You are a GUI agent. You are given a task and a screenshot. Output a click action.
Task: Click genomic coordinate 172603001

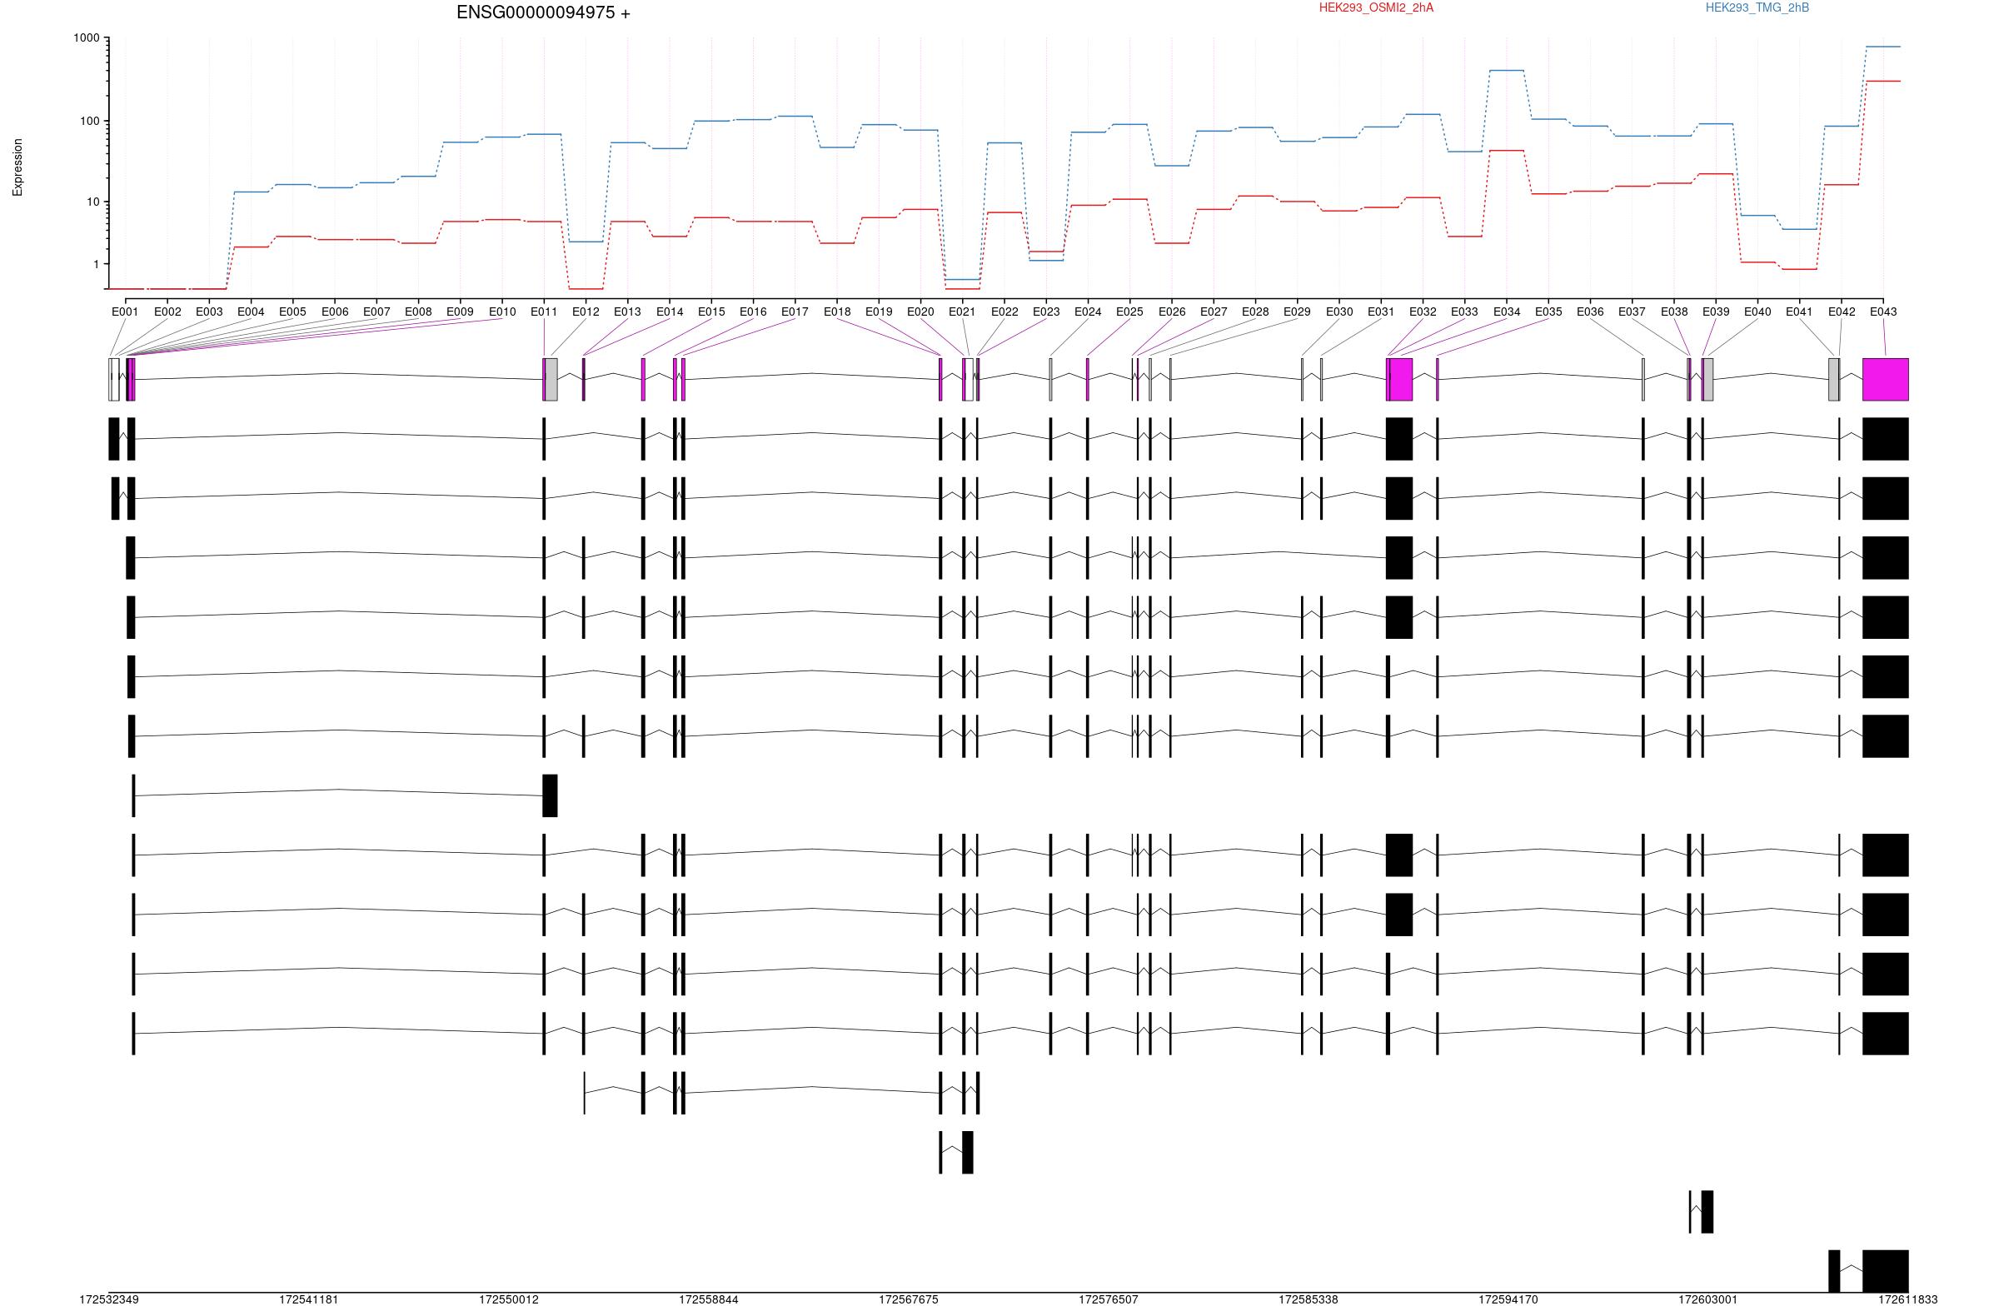click(x=1708, y=1300)
